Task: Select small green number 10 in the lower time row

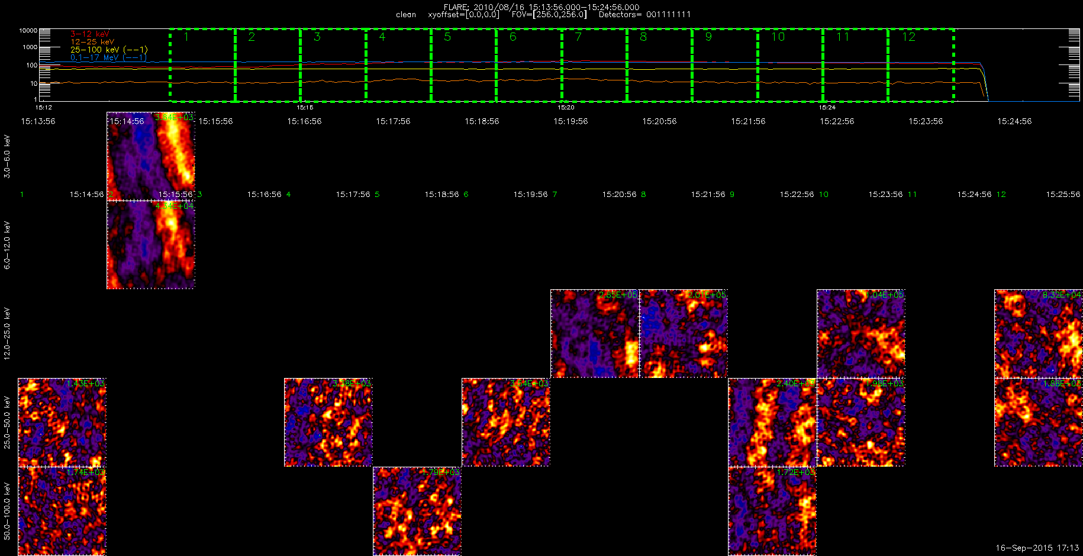Action: 824,194
